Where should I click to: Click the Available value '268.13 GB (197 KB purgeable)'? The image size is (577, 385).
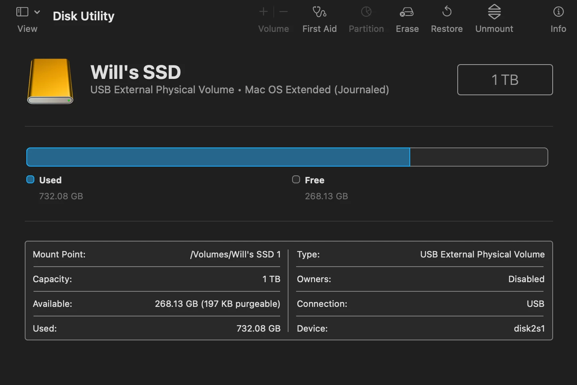217,304
